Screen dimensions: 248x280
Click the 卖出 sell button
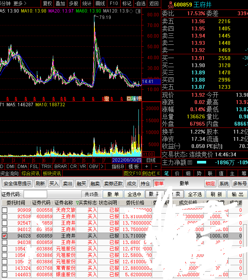[67, 183]
